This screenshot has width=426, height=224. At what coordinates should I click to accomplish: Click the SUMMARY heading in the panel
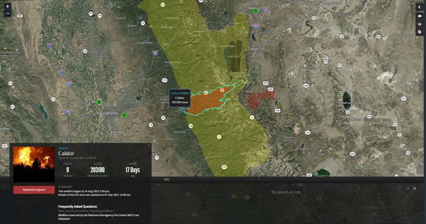click(x=65, y=187)
